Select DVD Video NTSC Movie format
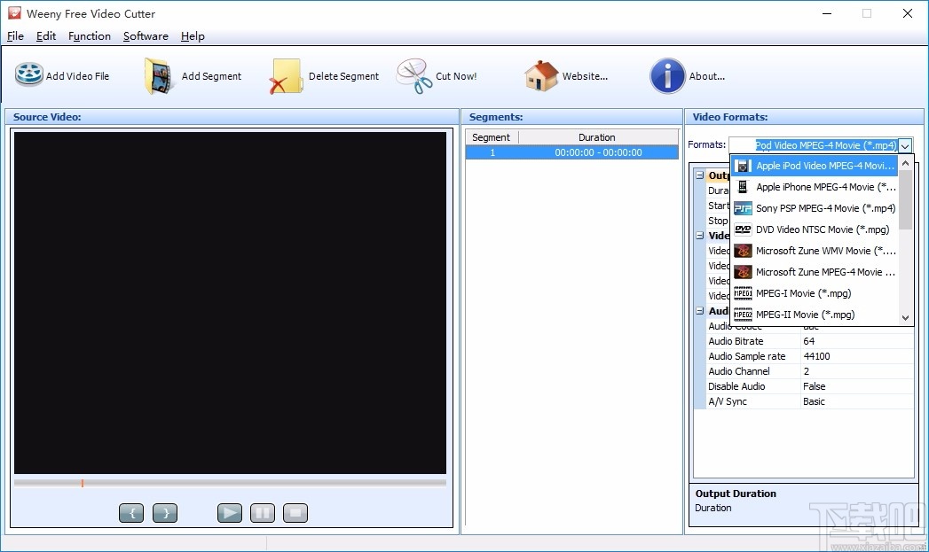This screenshot has height=552, width=929. 815,229
